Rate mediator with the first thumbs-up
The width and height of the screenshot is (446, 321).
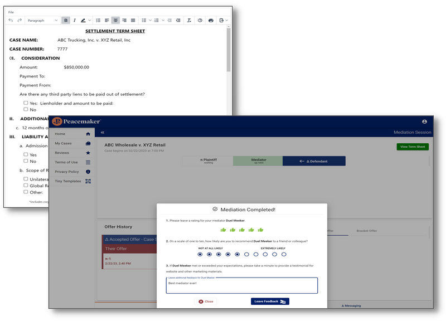point(224,230)
